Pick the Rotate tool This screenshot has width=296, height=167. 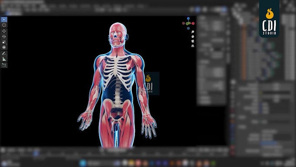click(x=4, y=37)
